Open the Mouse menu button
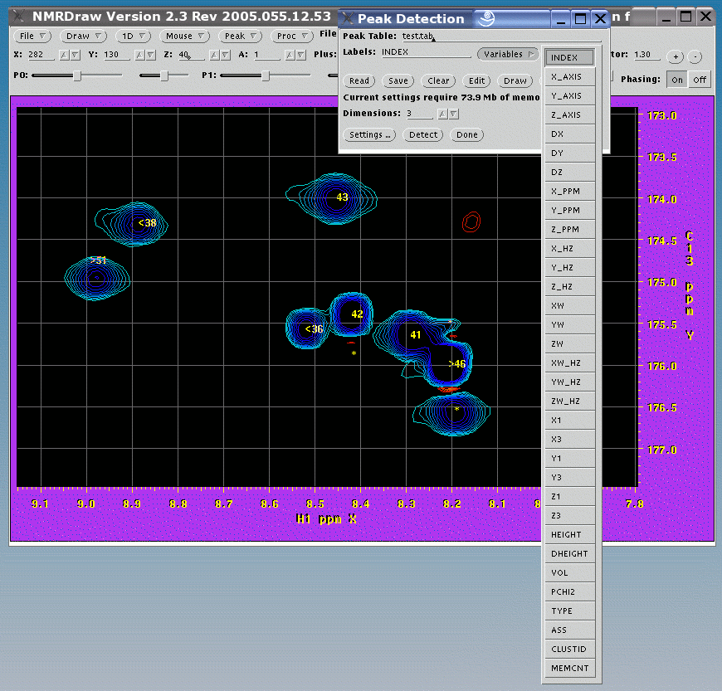The width and height of the screenshot is (722, 691). [184, 36]
